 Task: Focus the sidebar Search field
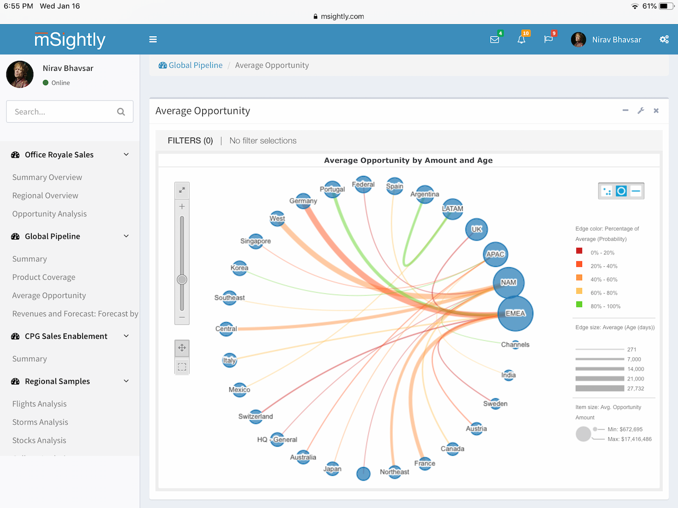[69, 112]
